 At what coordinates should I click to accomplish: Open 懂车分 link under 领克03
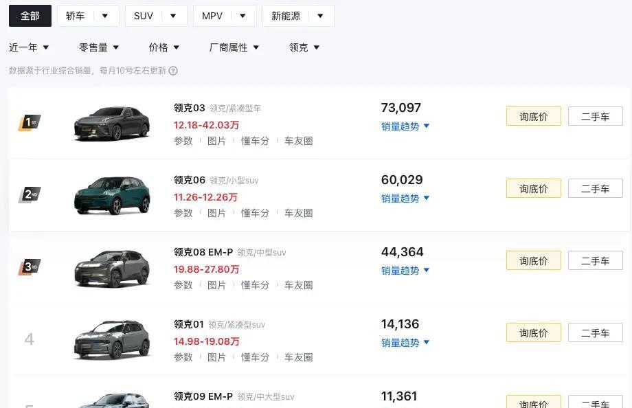click(255, 141)
